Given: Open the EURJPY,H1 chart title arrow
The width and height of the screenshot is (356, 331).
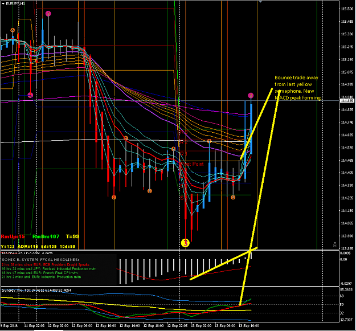Looking at the screenshot, I should 3,3.
